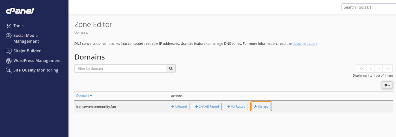The width and height of the screenshot is (396, 137).
Task: Add an A Record for the domain
Action: point(179,106)
